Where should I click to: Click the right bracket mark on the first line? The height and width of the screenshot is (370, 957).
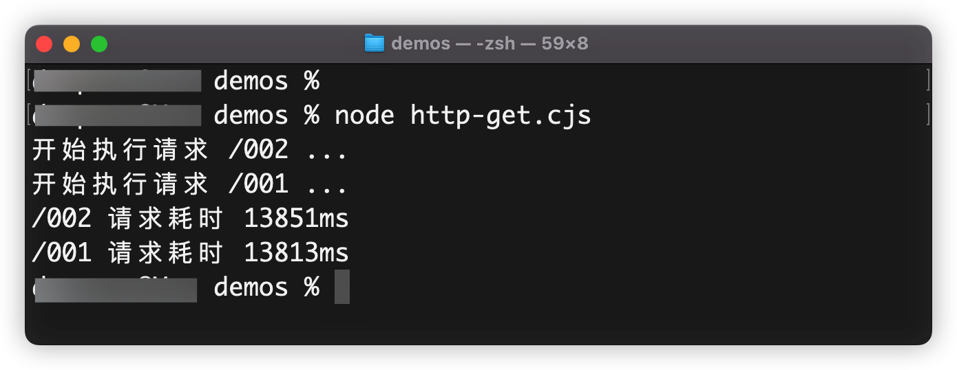(x=928, y=80)
